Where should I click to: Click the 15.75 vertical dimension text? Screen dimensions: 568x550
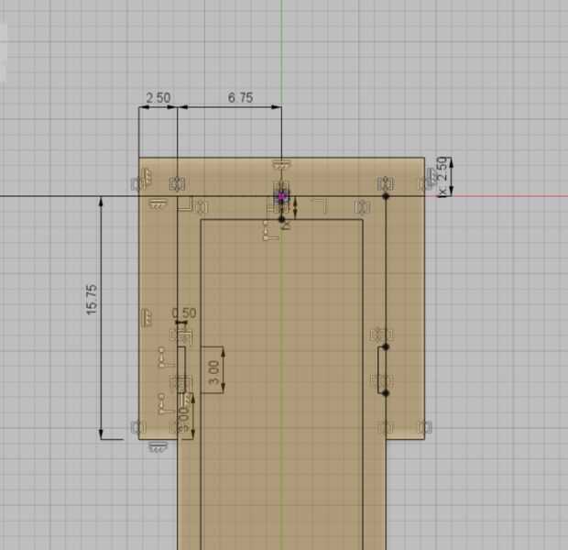(x=92, y=300)
